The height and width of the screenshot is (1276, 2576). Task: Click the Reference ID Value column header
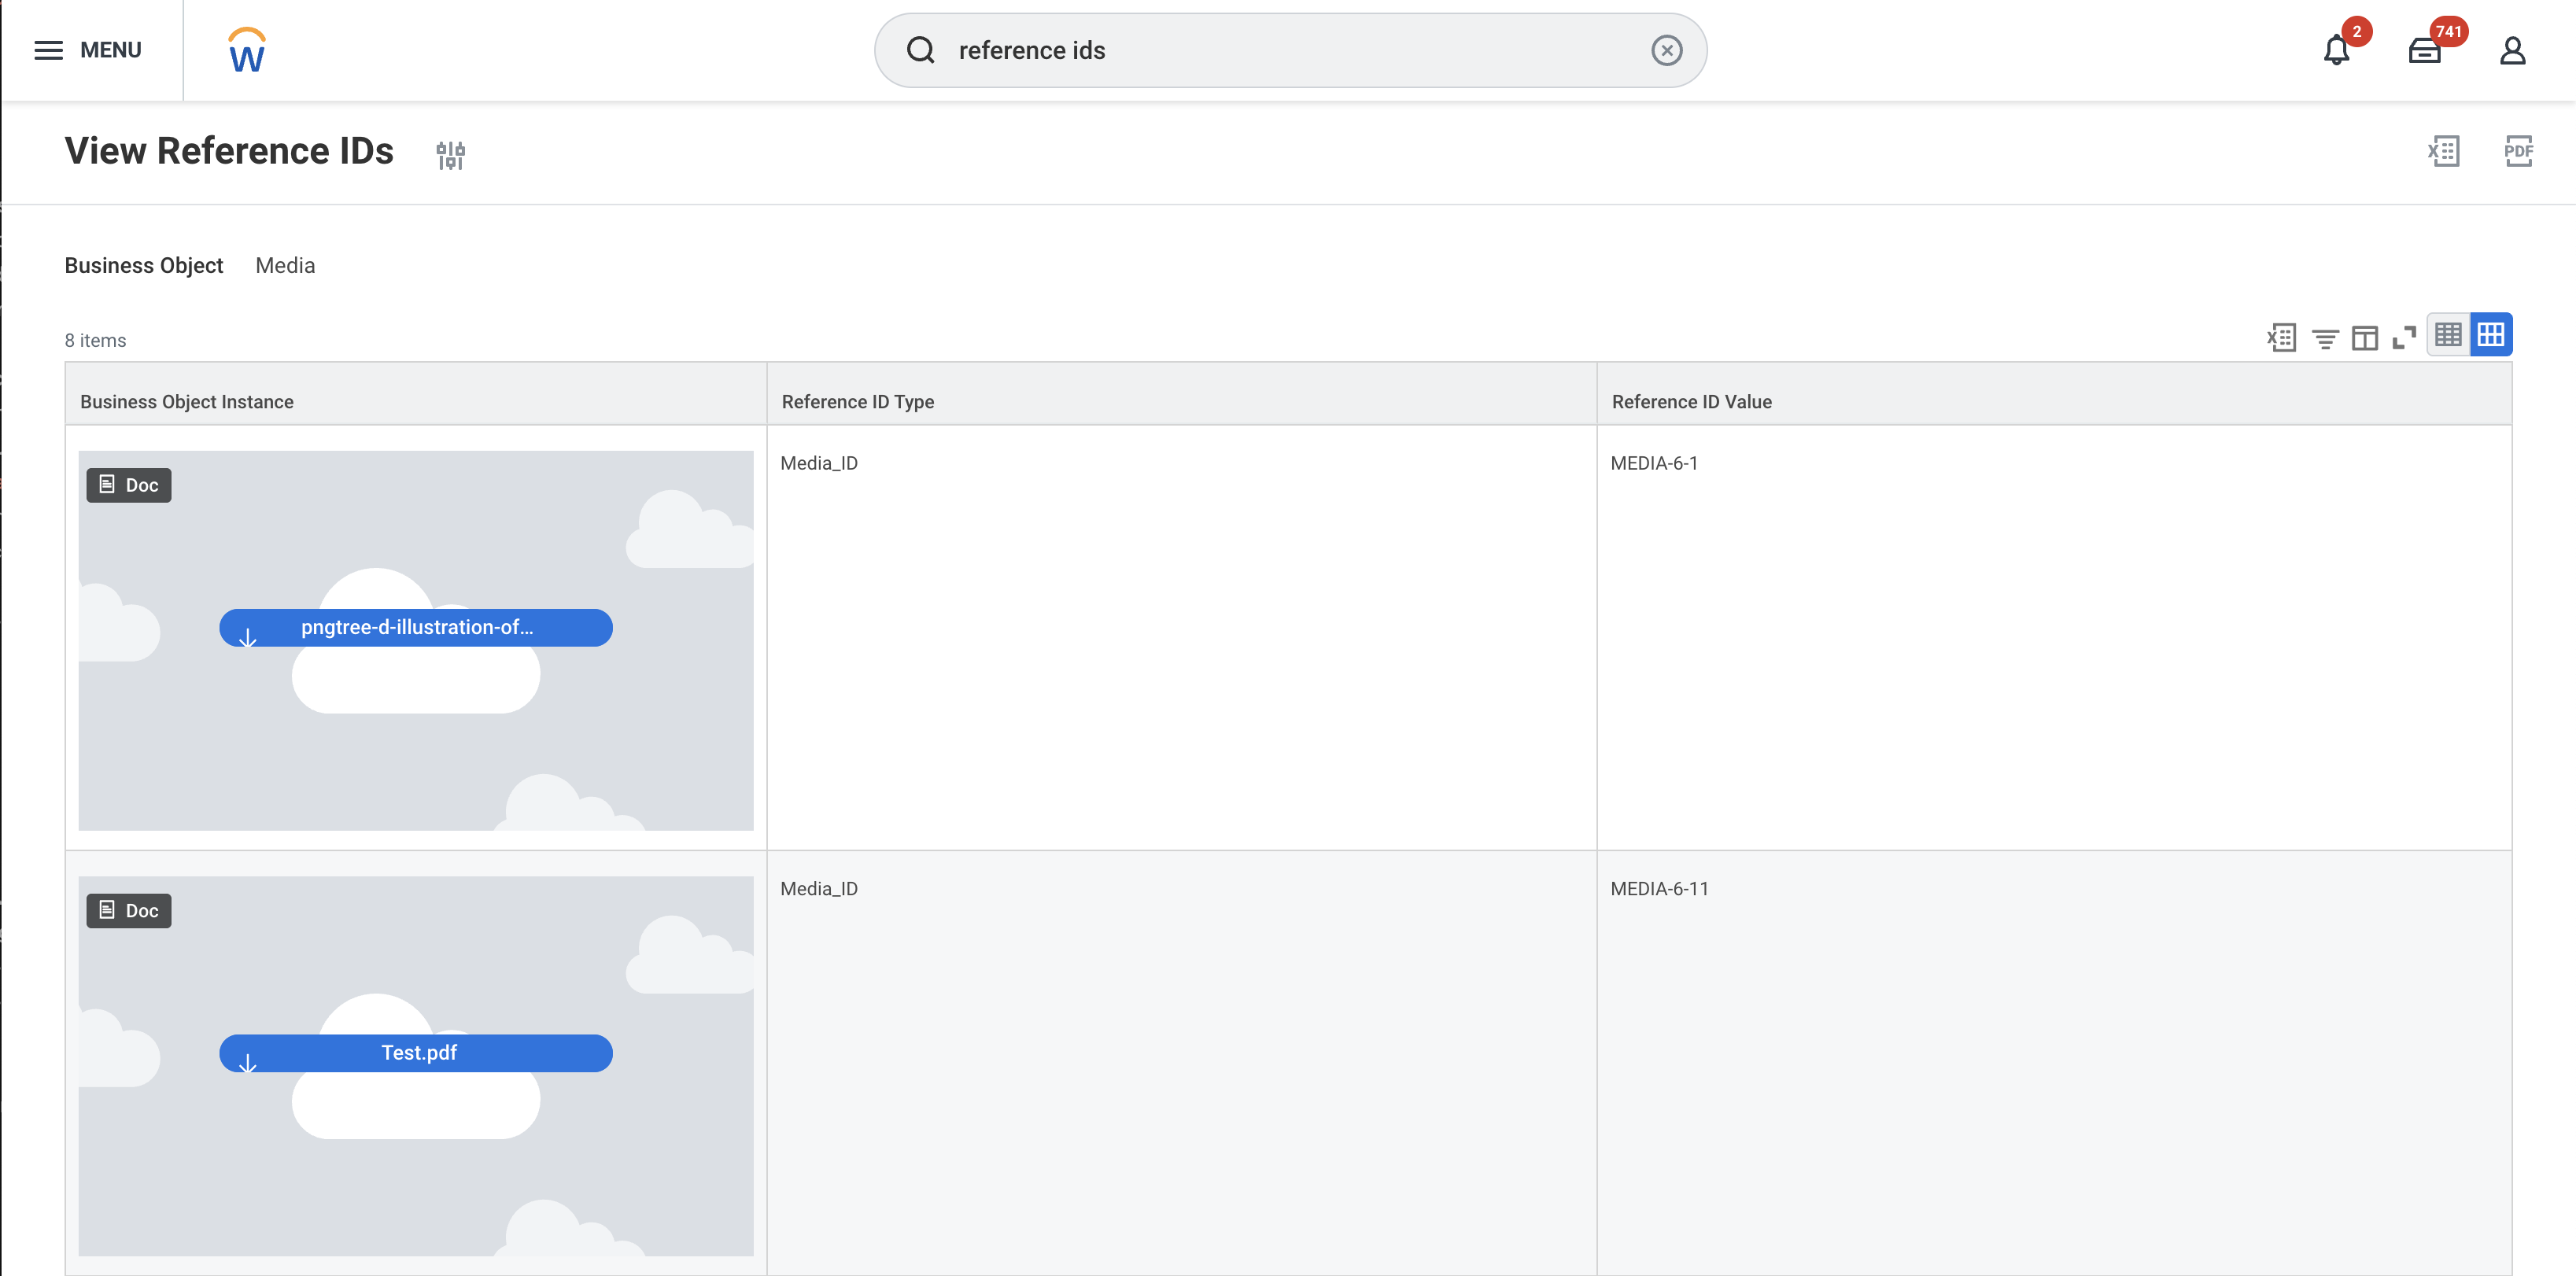pos(1691,402)
